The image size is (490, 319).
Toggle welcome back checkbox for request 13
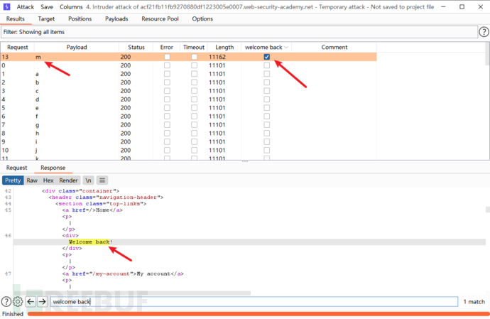(x=266, y=57)
